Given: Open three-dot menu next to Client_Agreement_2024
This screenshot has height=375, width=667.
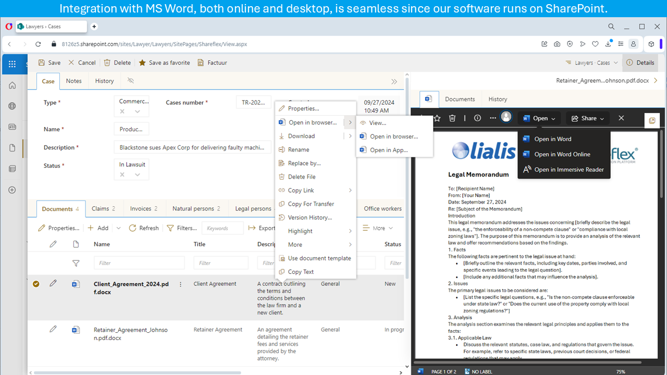Looking at the screenshot, I should (181, 284).
